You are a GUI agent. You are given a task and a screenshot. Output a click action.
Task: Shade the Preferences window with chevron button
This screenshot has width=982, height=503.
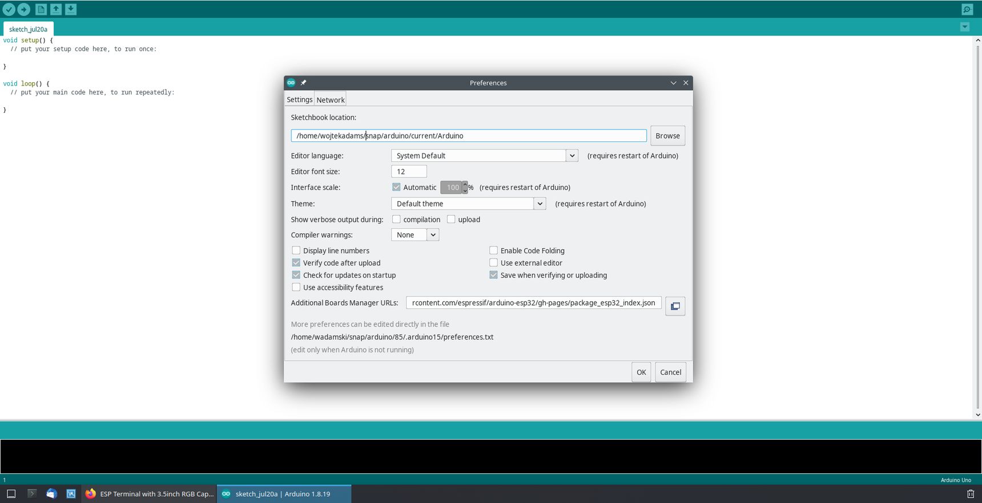point(673,83)
